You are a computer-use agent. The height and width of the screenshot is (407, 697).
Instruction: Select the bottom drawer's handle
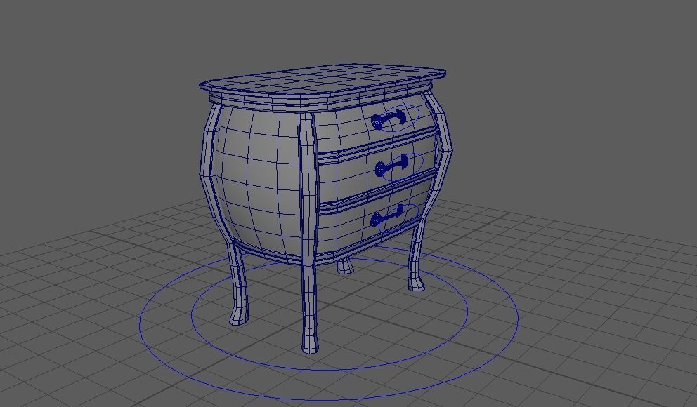[387, 215]
